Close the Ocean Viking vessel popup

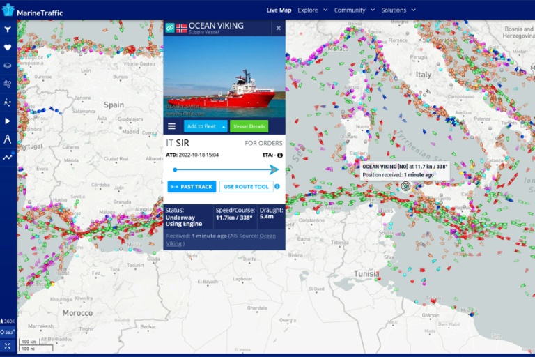[279, 28]
